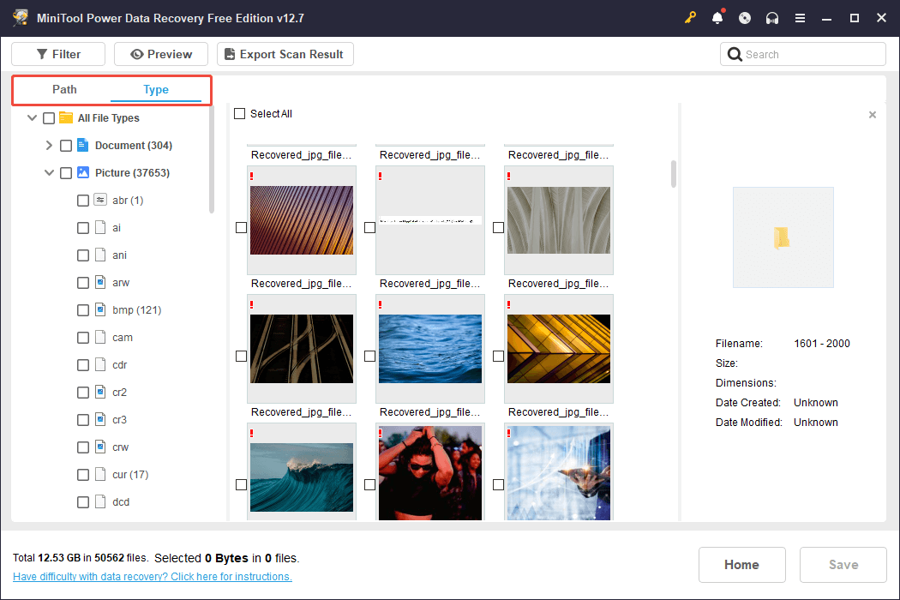Collapse the All File Types tree

pos(32,118)
